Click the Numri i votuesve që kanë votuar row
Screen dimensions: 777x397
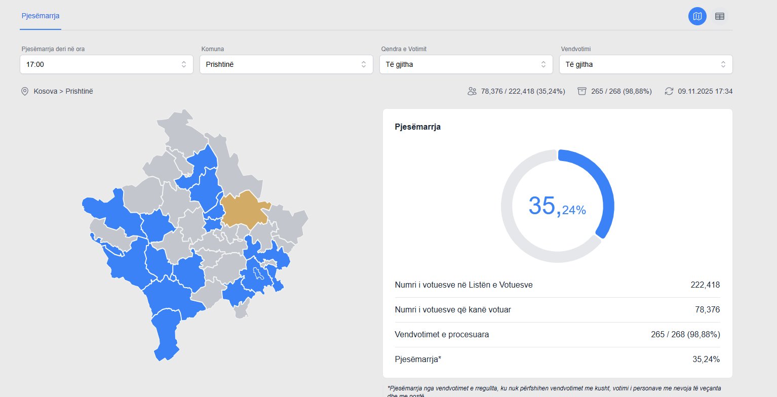[557, 310]
